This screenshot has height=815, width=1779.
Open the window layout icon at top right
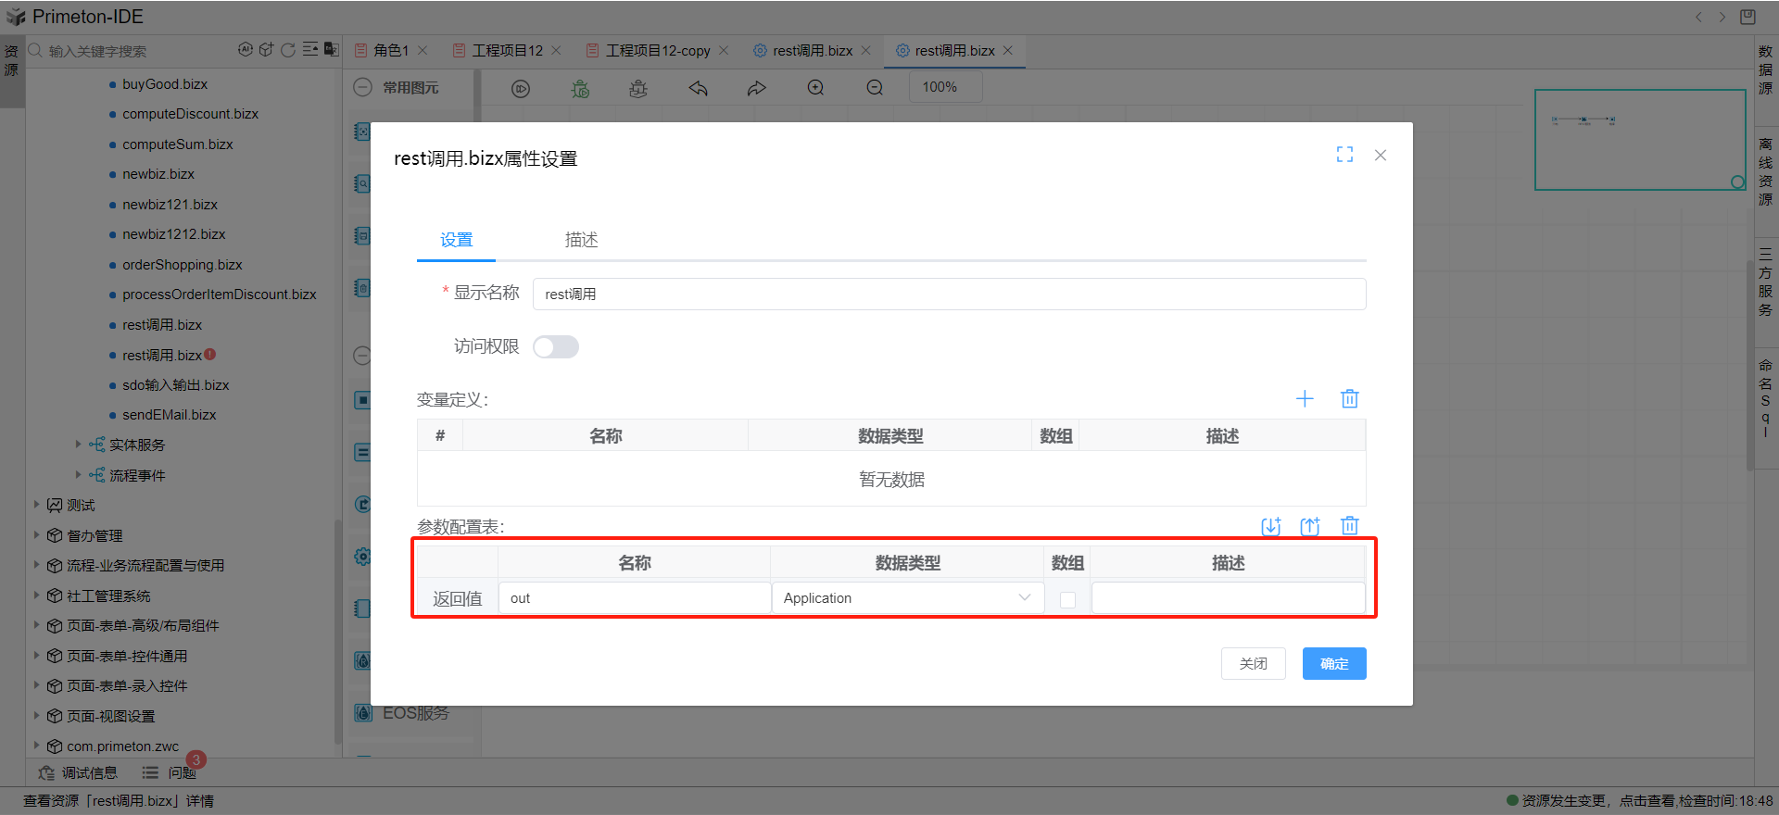[1747, 17]
